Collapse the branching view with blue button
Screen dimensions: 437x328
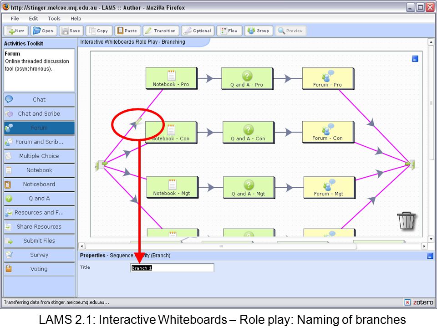pos(415,59)
